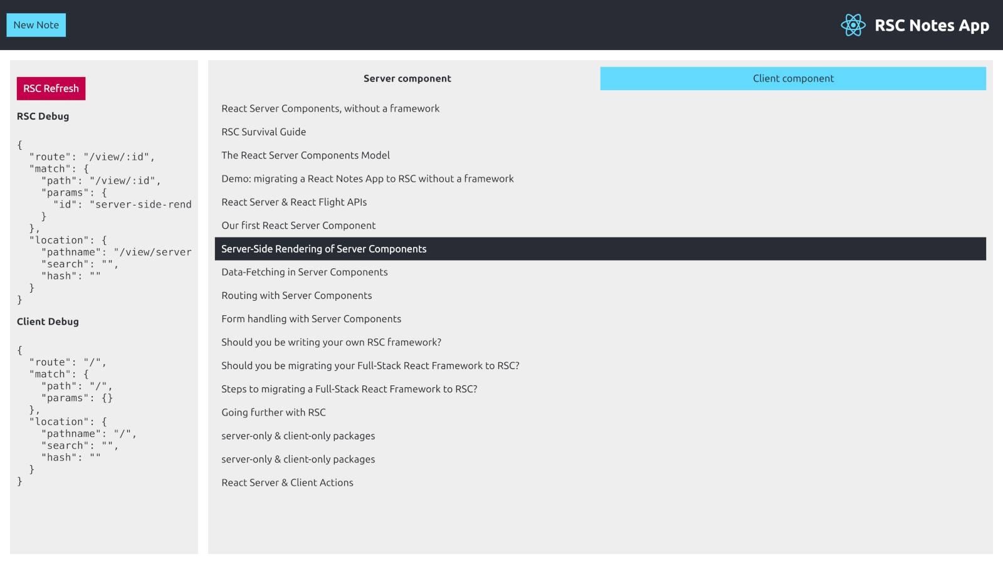The height and width of the screenshot is (564, 1003).
Task: Open 'React Server Components, without a framework'
Action: 330,108
